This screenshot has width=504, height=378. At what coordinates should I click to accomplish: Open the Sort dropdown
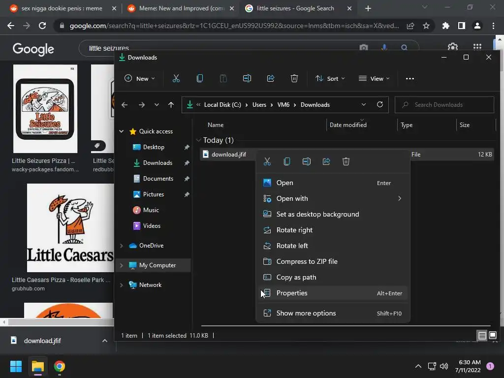click(330, 78)
